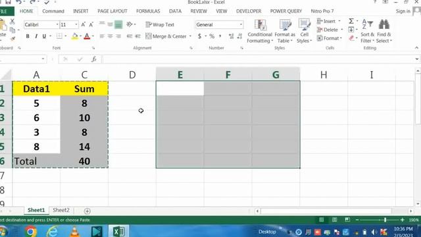Click the Format cells button
The height and width of the screenshot is (237, 421).
[329, 38]
